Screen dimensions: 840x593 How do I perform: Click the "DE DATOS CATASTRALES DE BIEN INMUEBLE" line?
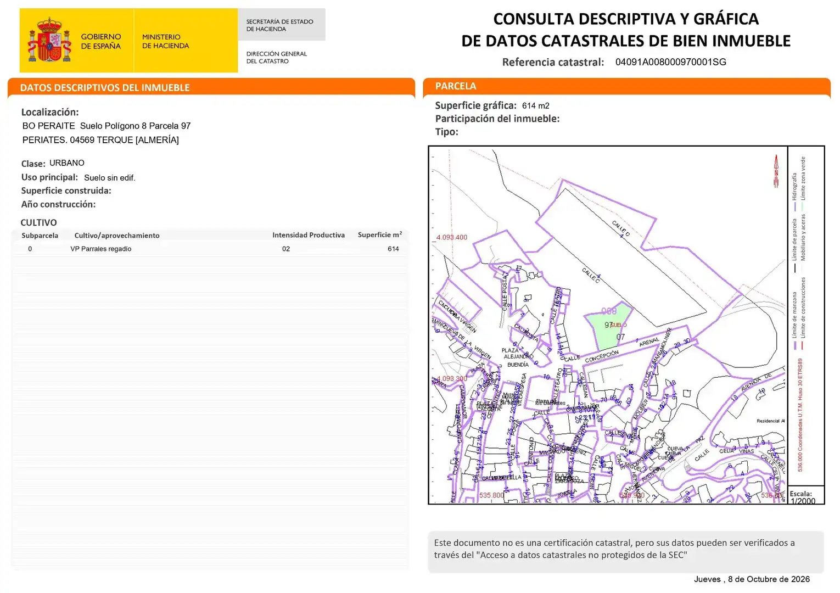click(626, 41)
